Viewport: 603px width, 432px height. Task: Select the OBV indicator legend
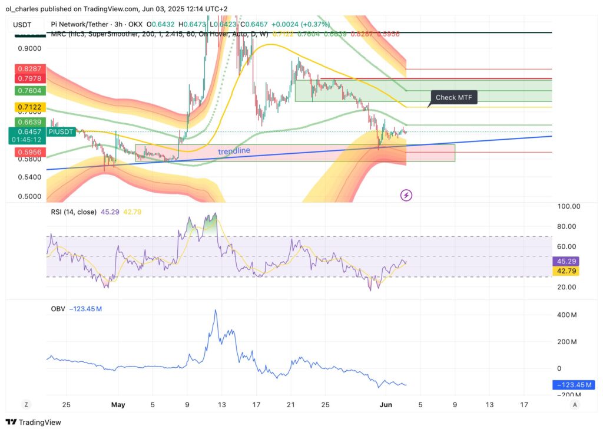58,309
